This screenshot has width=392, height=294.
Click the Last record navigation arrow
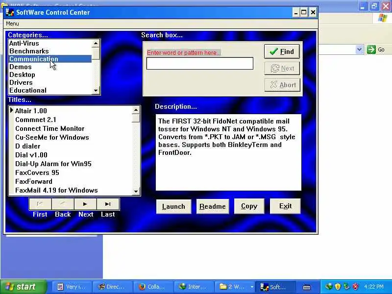[108, 204]
